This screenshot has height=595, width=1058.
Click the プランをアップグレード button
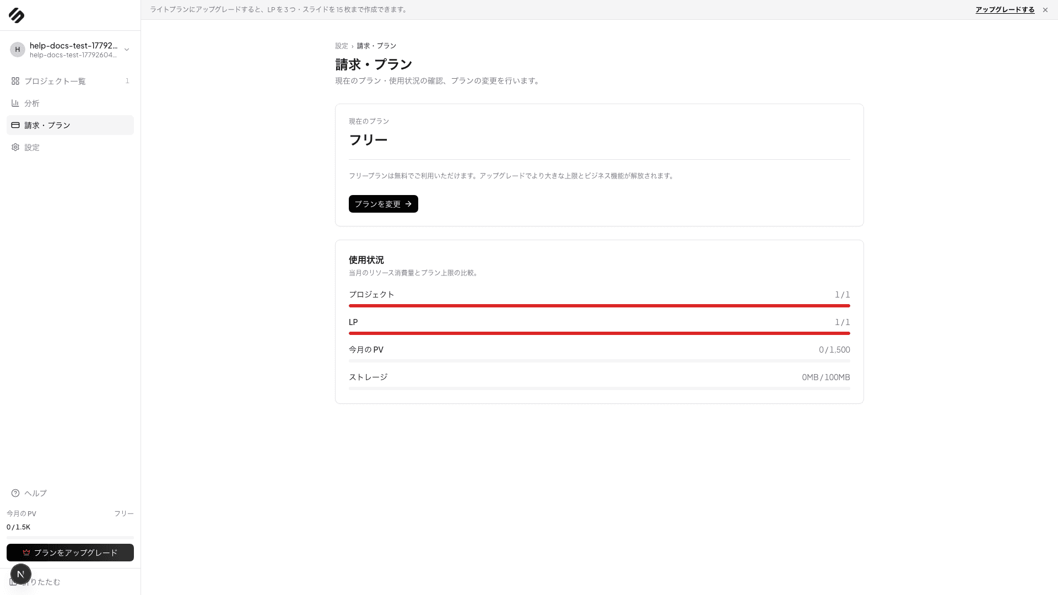click(70, 553)
